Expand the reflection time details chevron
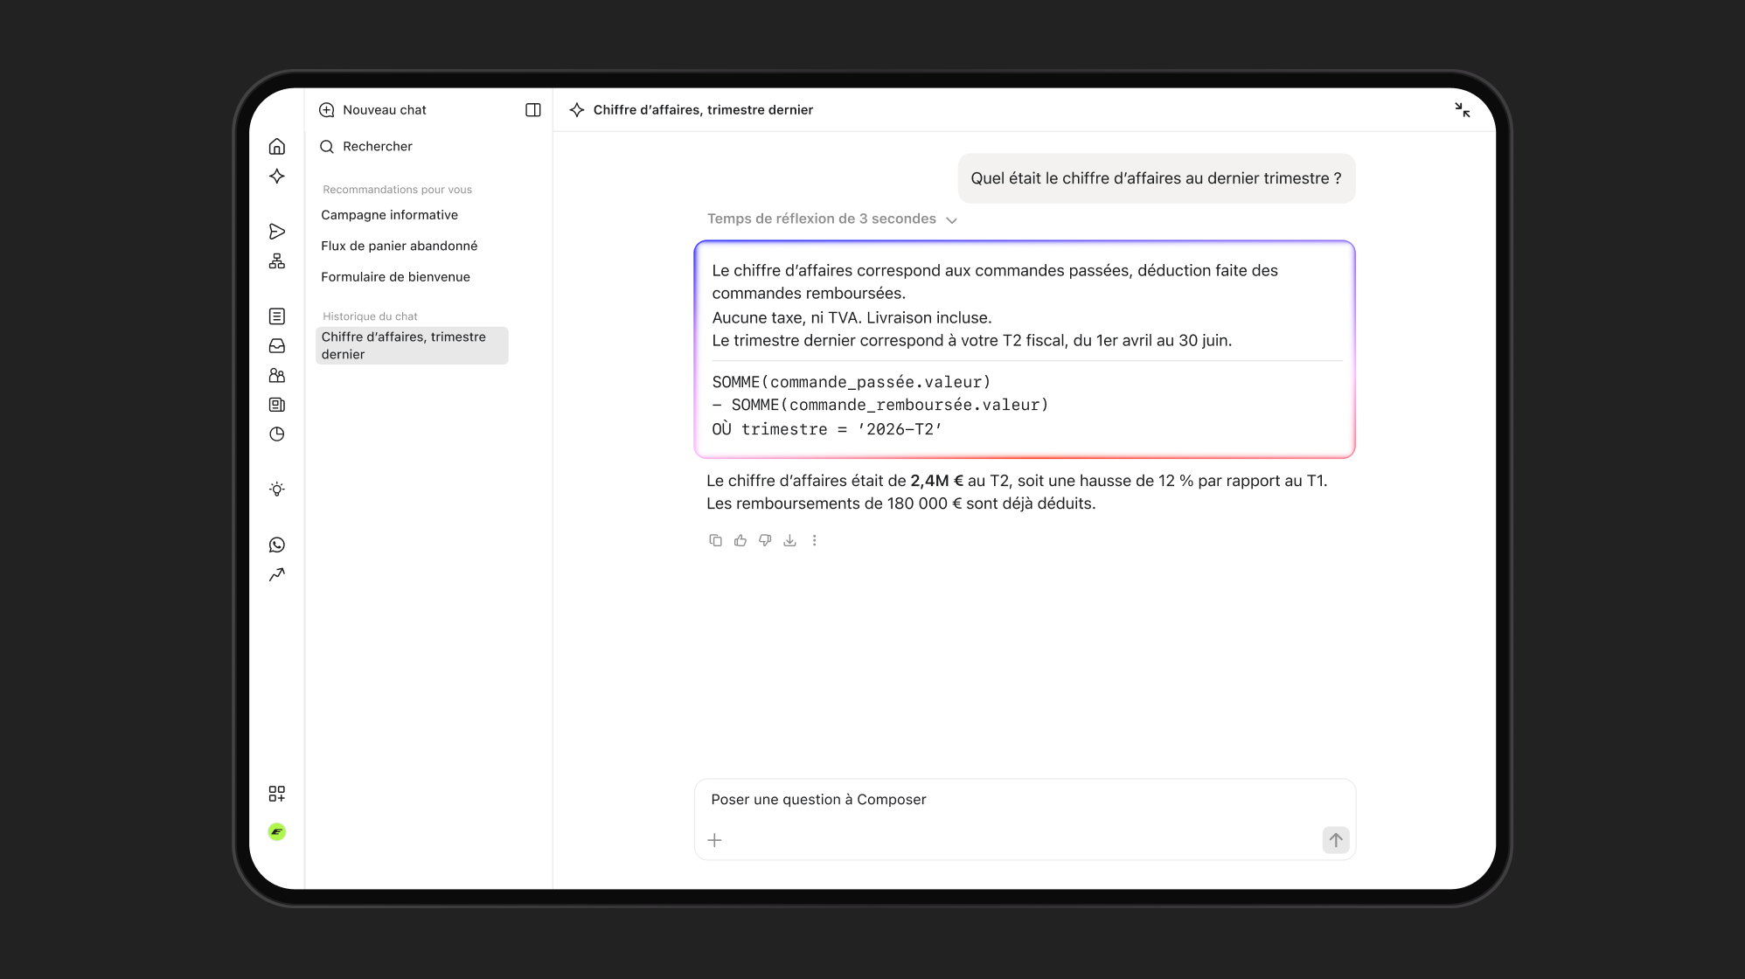1745x979 pixels. pyautogui.click(x=951, y=220)
